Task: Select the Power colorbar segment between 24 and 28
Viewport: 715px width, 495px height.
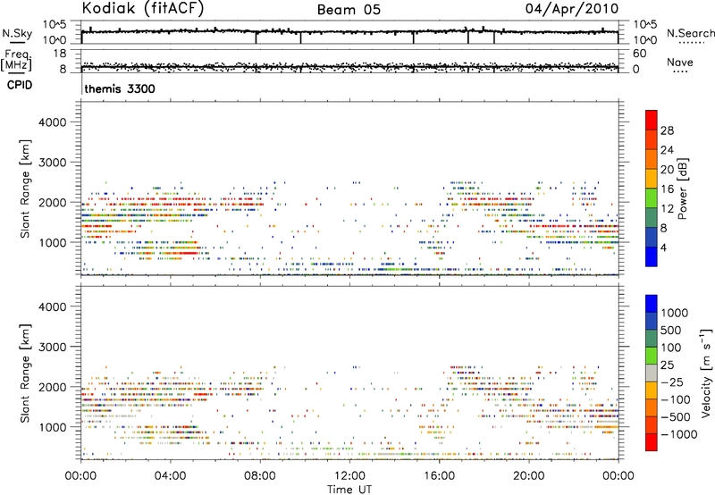Action: coord(652,139)
